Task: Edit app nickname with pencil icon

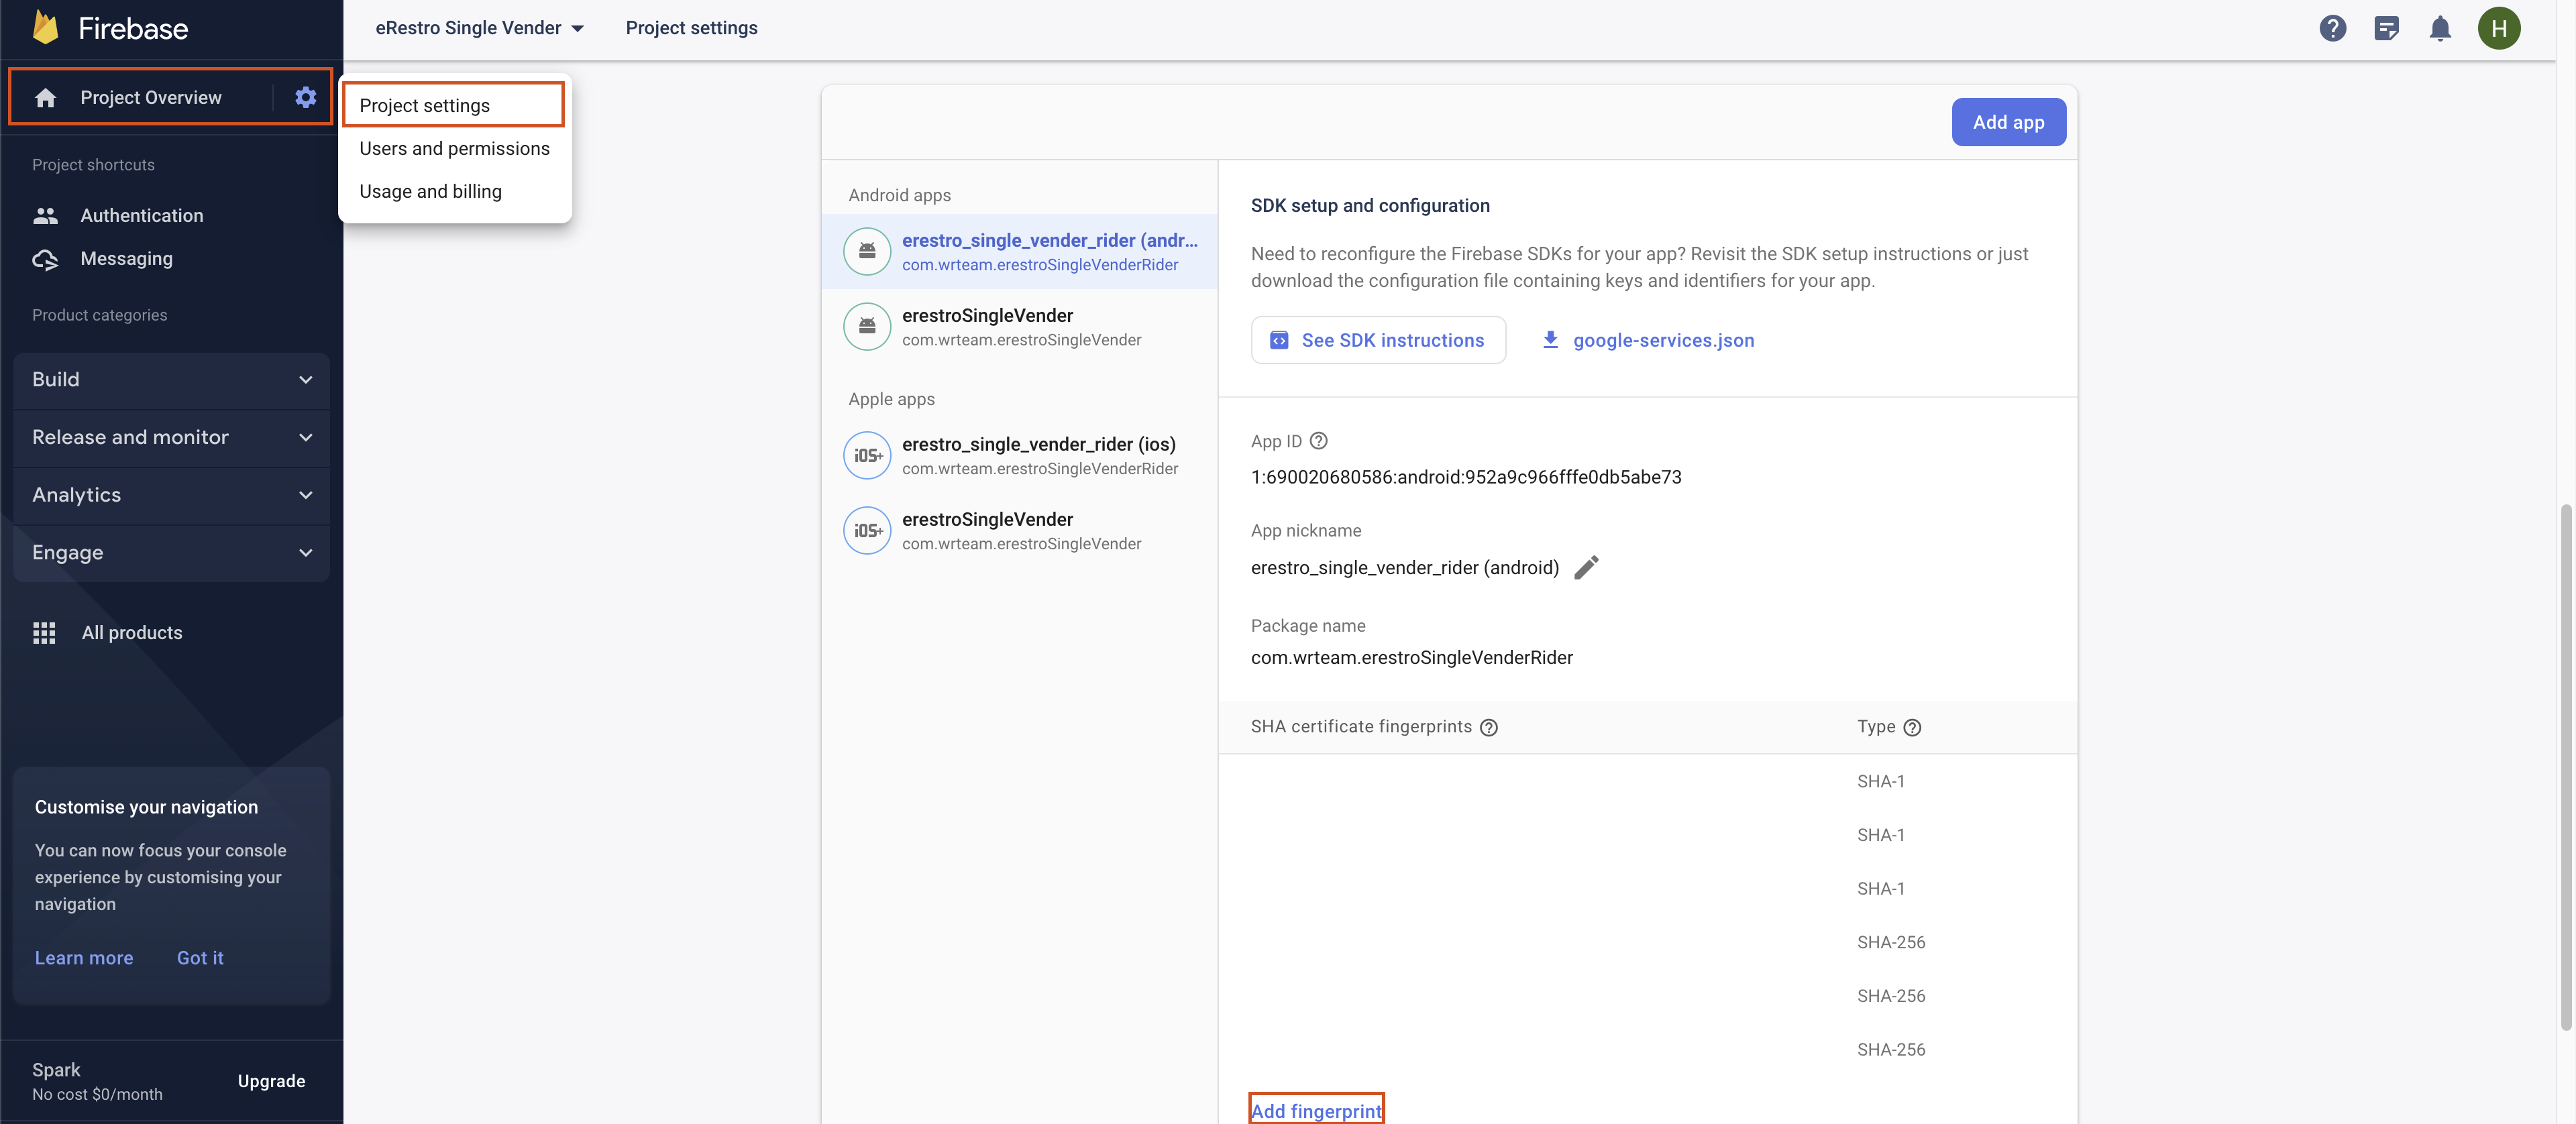Action: tap(1586, 567)
